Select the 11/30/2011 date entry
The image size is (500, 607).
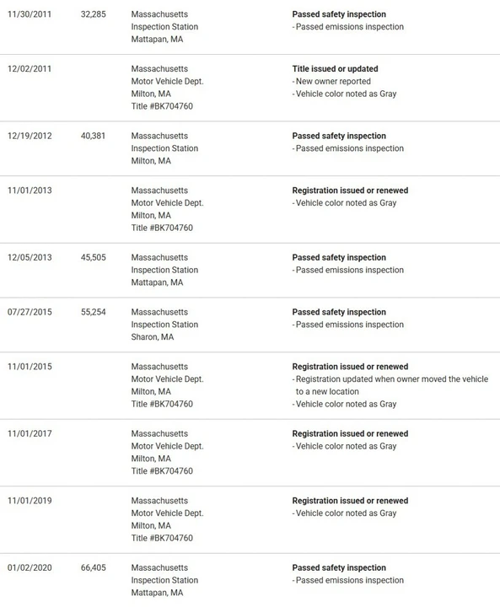(x=30, y=14)
